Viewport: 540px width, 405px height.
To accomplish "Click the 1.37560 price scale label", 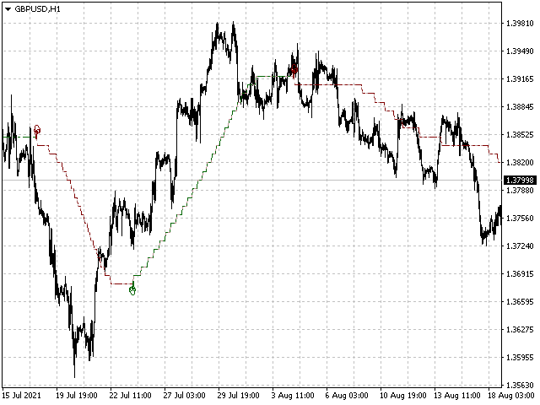I will (x=520, y=218).
